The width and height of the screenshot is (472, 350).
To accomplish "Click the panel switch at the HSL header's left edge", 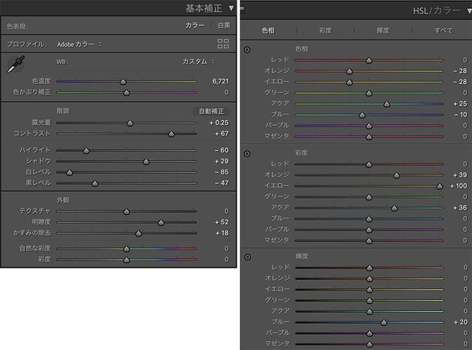I will click(242, 11).
